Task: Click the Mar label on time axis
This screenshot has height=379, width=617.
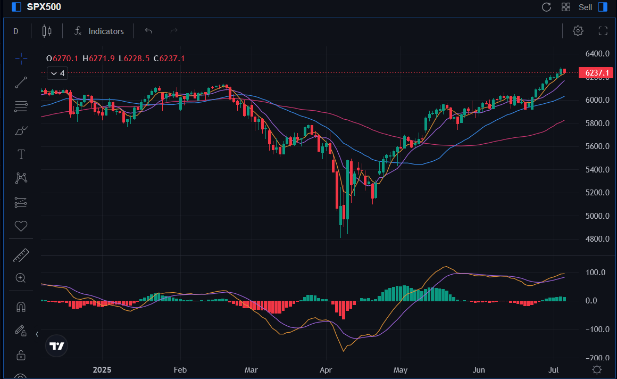Action: [251, 370]
